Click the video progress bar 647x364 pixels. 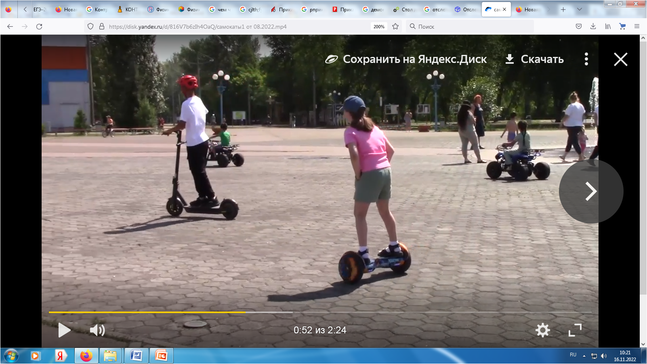(320, 312)
